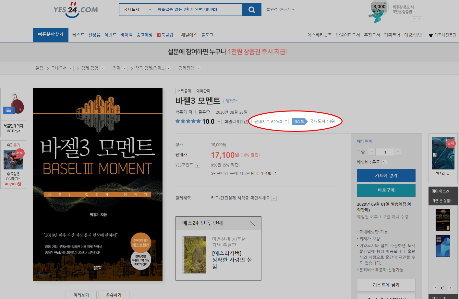Expand the 국내도서 breadcrumb dropdown
Screen dimensions: 459x299
[71, 68]
